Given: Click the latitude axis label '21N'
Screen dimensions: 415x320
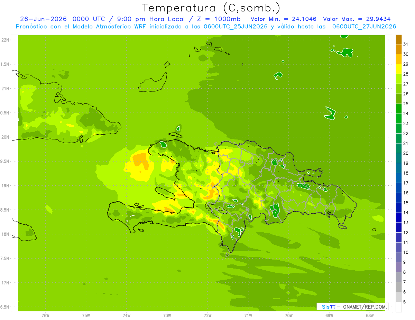Looking at the screenshot, I should [x=5, y=88].
